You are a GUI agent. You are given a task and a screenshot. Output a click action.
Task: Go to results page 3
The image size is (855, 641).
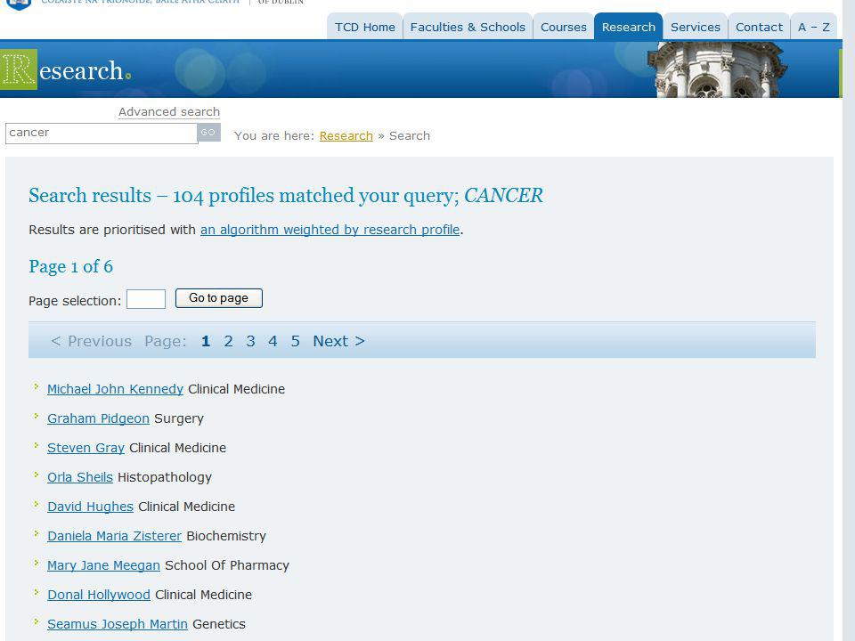click(250, 341)
